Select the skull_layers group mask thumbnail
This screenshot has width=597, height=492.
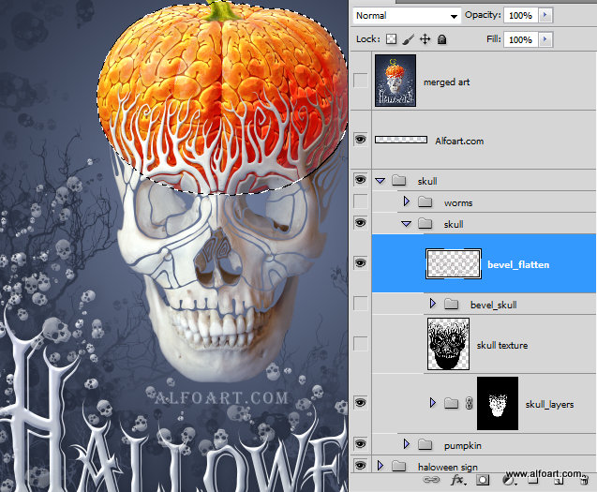tap(498, 403)
